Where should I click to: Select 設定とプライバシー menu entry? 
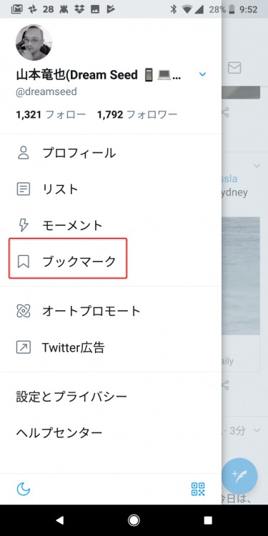(x=71, y=397)
